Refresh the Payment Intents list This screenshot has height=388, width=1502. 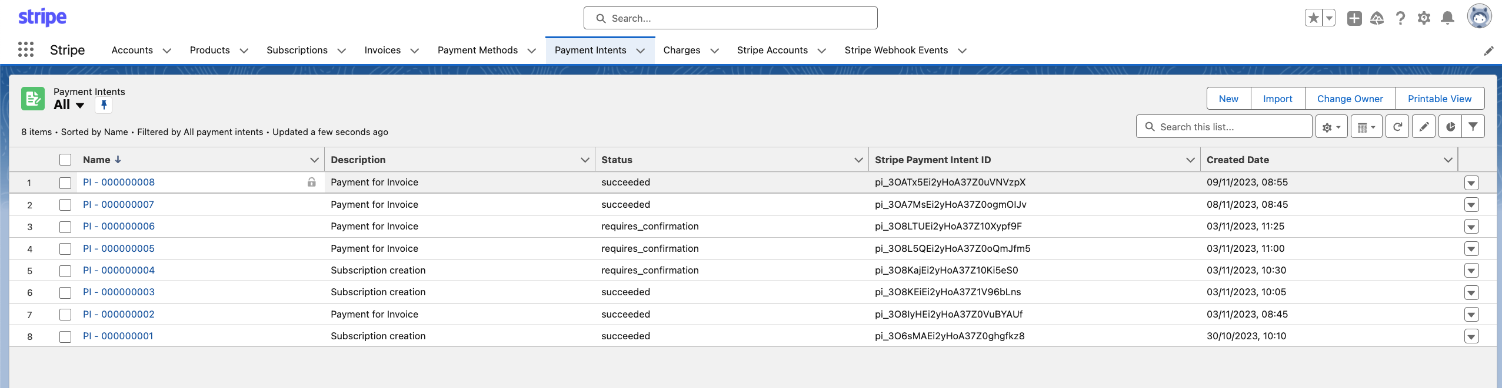point(1397,127)
